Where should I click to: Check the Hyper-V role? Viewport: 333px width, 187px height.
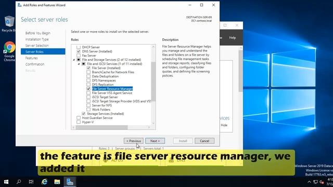tap(79, 122)
